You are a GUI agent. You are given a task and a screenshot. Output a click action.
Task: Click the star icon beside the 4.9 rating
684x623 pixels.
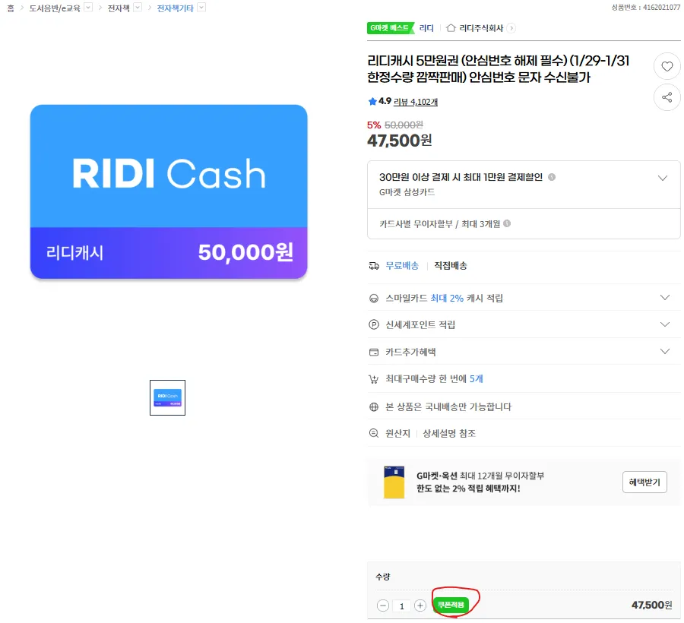click(372, 101)
